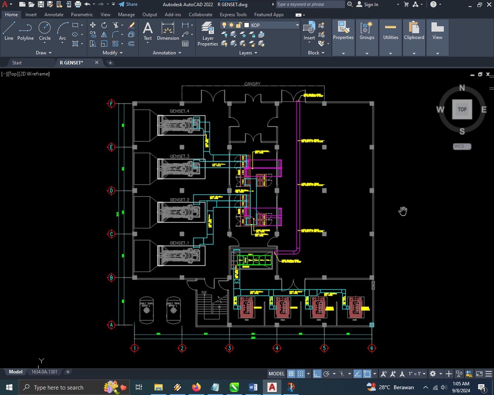Open the Manage ribbon tab
494x395 pixels.
click(127, 14)
